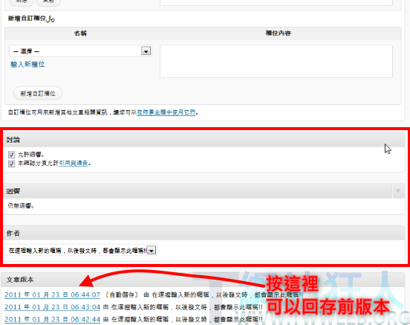The image size is (410, 325).
Task: Toggle the 允許迴響 checkbox
Action: pos(11,155)
